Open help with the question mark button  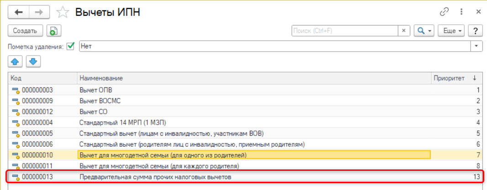pyautogui.click(x=475, y=31)
